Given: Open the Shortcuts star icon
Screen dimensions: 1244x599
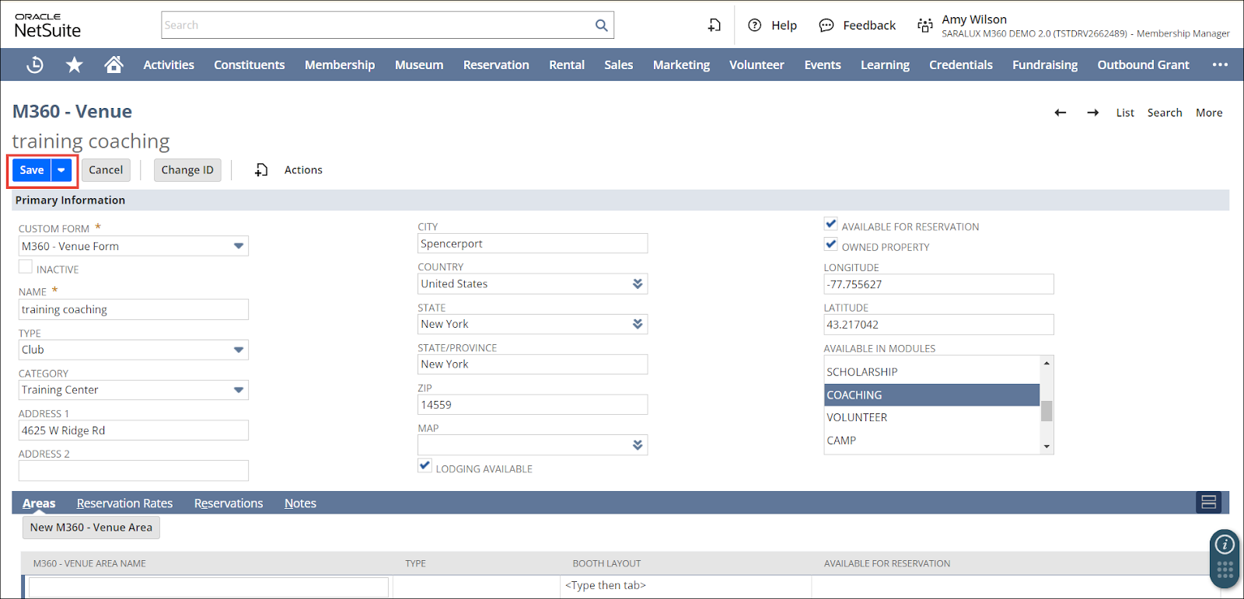Looking at the screenshot, I should point(75,65).
